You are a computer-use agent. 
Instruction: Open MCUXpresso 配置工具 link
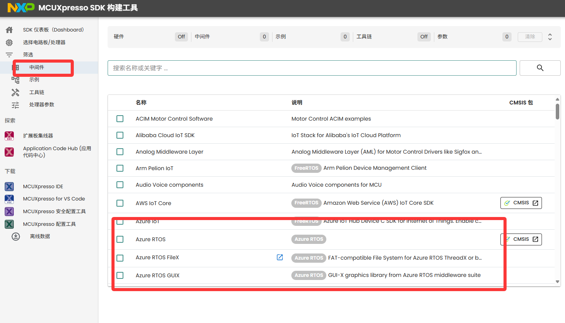click(x=50, y=224)
